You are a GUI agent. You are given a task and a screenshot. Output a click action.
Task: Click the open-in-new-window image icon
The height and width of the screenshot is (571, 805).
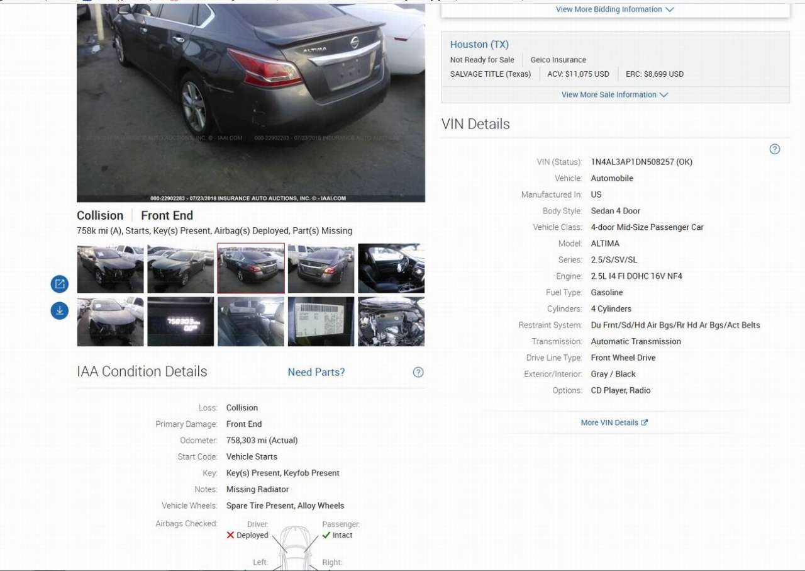[60, 284]
